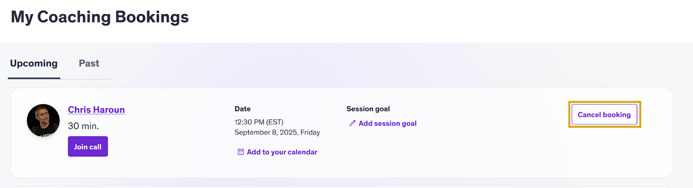This screenshot has width=693, height=188.
Task: Click the My Coaching Bookings heading
Action: coord(100,17)
